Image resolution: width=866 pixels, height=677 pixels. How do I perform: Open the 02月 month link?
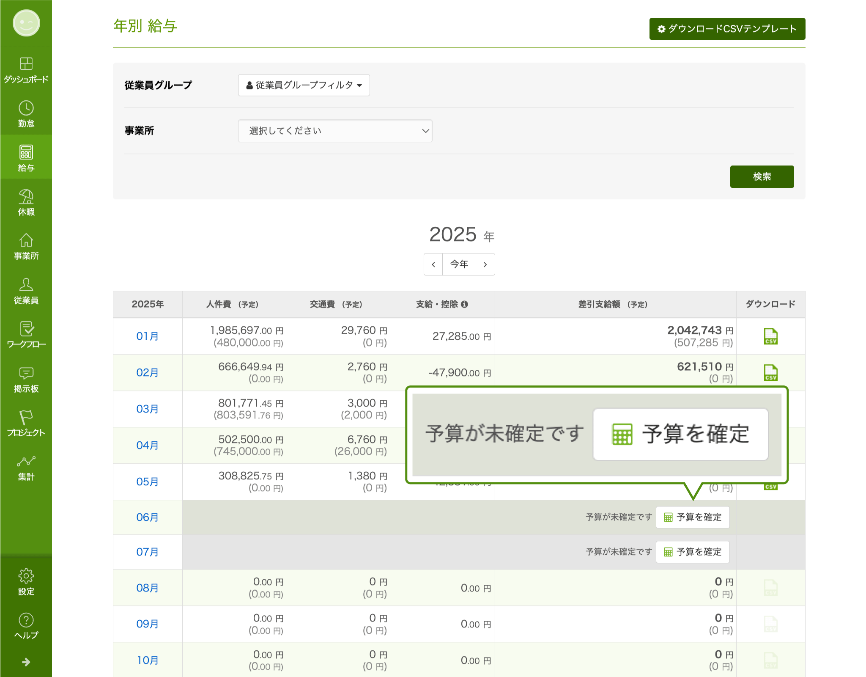click(x=148, y=373)
